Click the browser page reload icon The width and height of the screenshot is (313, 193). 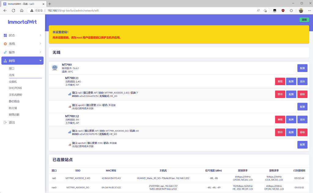tap(13, 10)
